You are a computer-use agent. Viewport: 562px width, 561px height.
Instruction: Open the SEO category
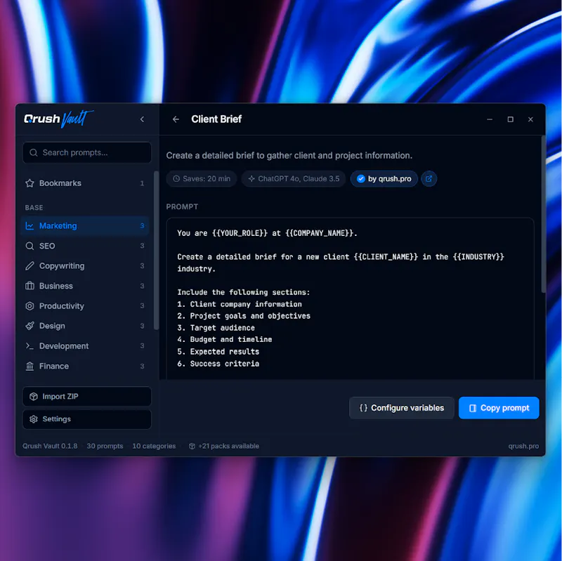coord(85,246)
